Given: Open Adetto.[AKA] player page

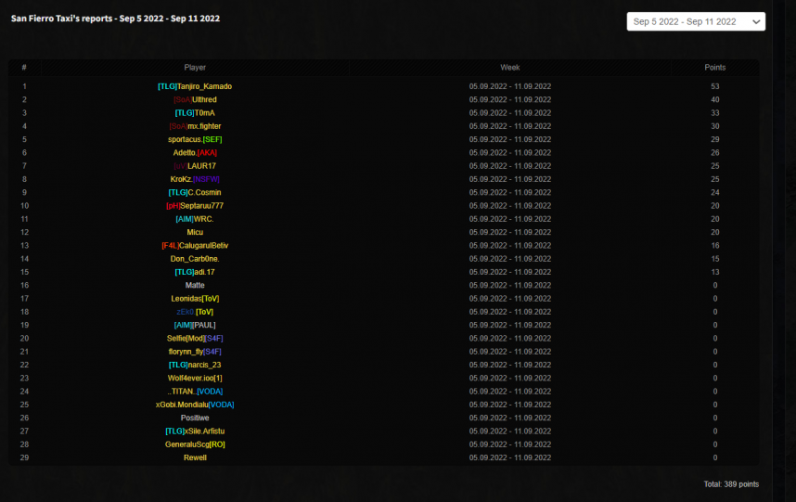Looking at the screenshot, I should 195,153.
